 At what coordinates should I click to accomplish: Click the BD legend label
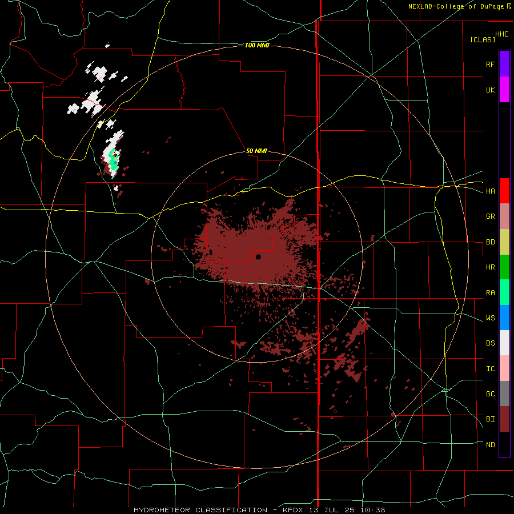(x=491, y=242)
